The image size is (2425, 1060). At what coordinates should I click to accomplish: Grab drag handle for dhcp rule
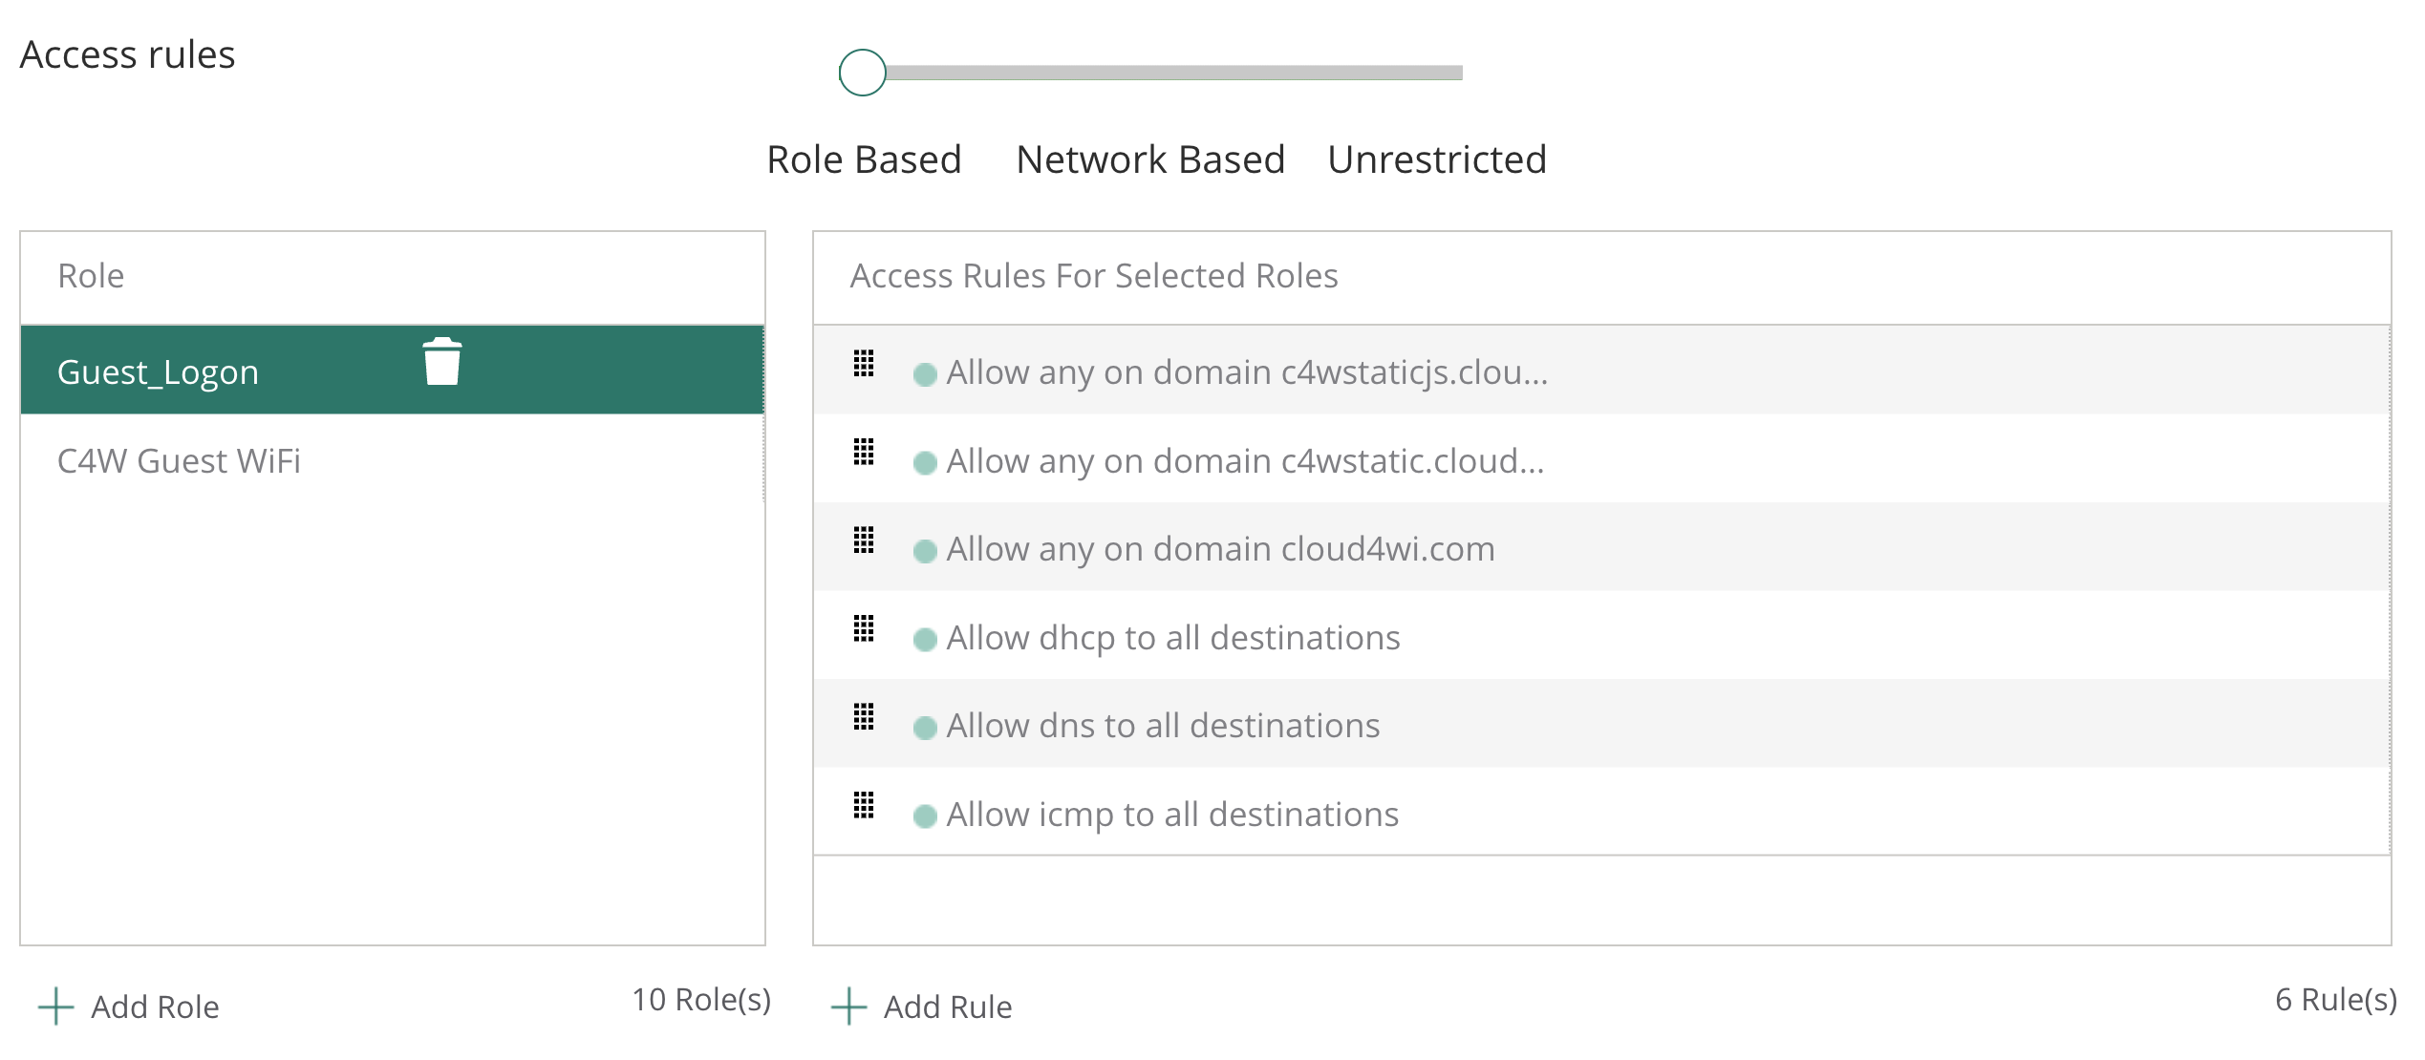pos(864,628)
